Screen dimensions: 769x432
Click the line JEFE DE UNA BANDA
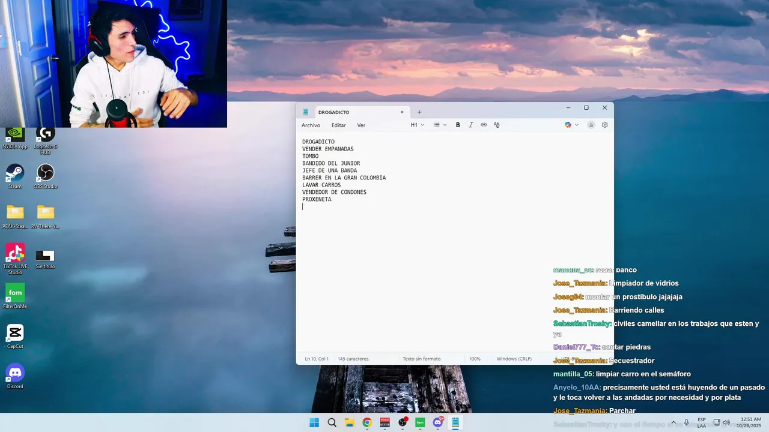click(x=329, y=170)
